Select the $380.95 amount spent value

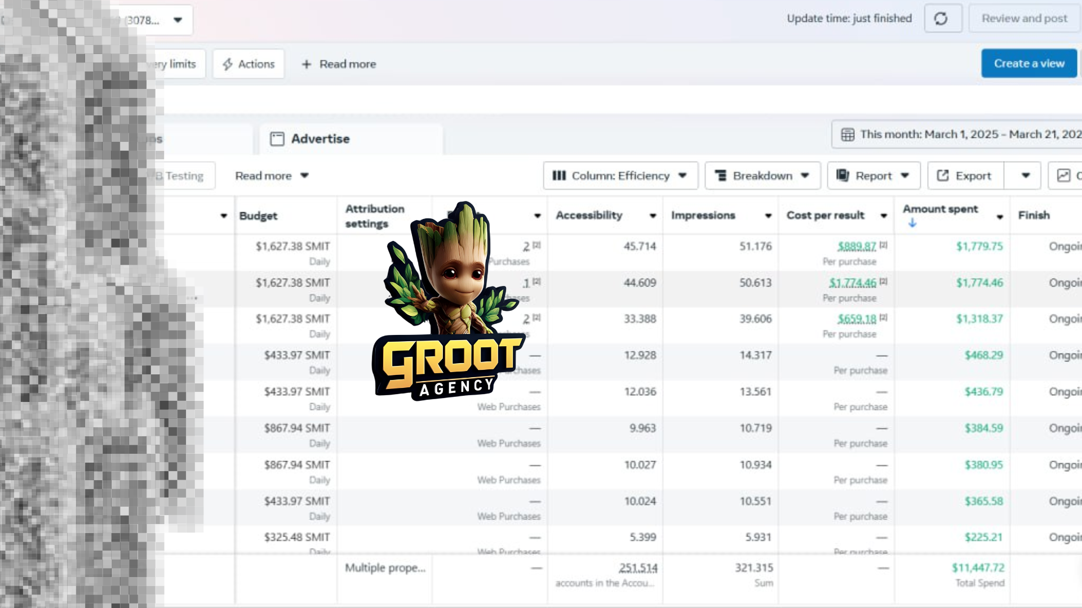tap(984, 465)
